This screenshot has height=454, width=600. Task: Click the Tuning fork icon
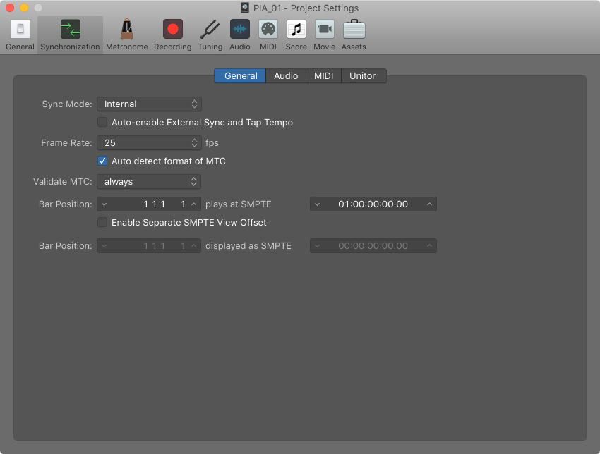pyautogui.click(x=210, y=35)
